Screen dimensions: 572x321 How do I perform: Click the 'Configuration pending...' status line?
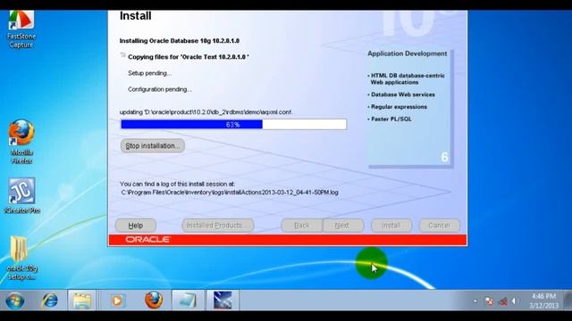160,89
